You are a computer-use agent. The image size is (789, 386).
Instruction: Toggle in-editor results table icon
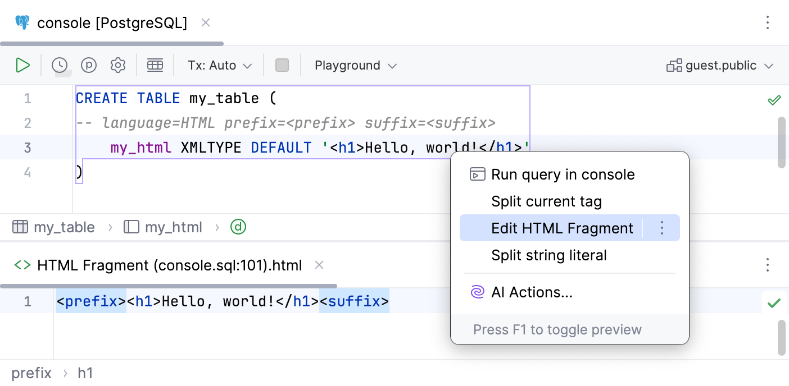(x=155, y=66)
